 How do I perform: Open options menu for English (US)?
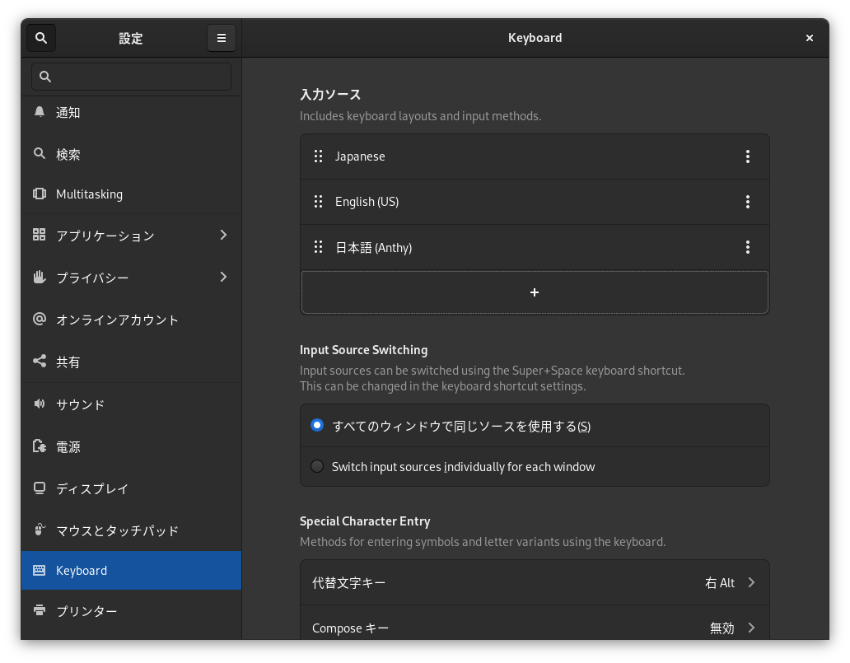[x=748, y=202]
